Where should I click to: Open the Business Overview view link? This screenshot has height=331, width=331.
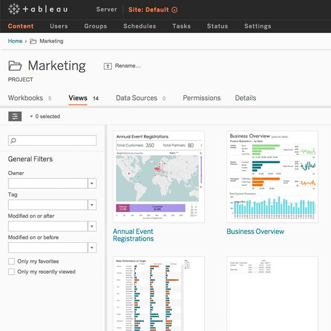(x=255, y=231)
